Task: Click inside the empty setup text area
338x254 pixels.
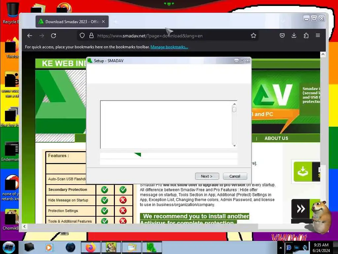Action: coord(166,125)
